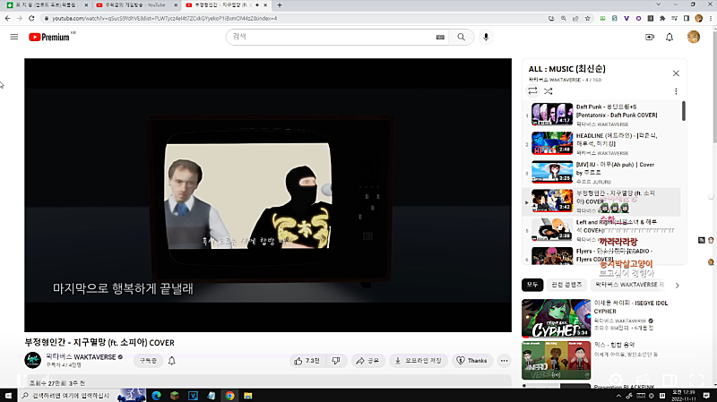Toggle theater mode in player
Image resolution: width=717 pixels, height=402 pixels.
[669, 380]
